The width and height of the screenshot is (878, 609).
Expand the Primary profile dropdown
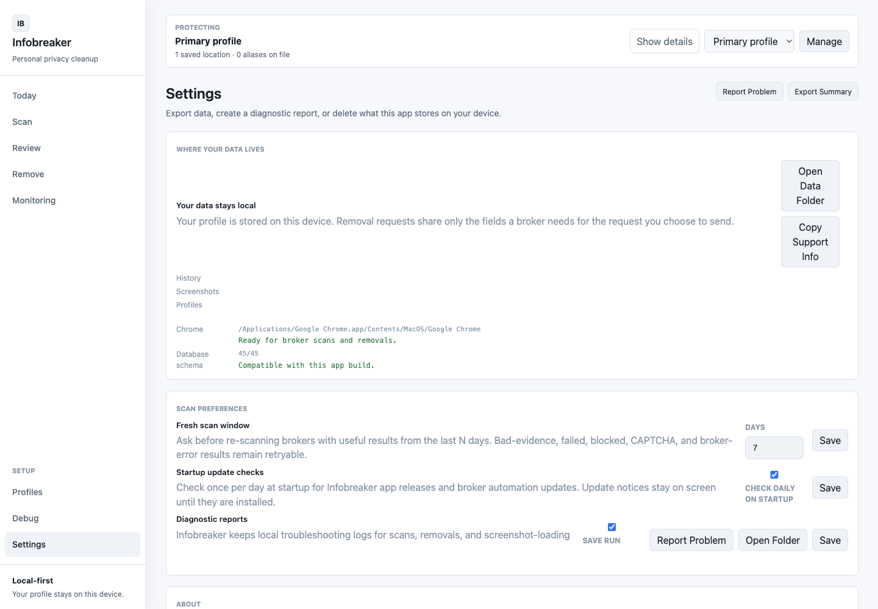click(x=749, y=41)
